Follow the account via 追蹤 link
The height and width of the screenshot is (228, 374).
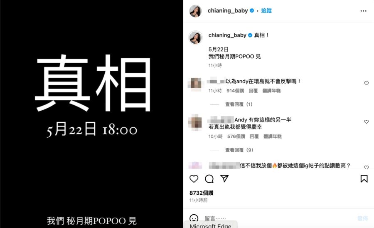[x=266, y=10]
